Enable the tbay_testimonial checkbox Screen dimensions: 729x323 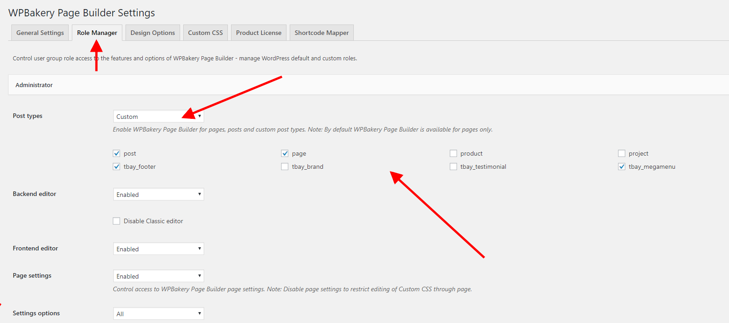(453, 166)
